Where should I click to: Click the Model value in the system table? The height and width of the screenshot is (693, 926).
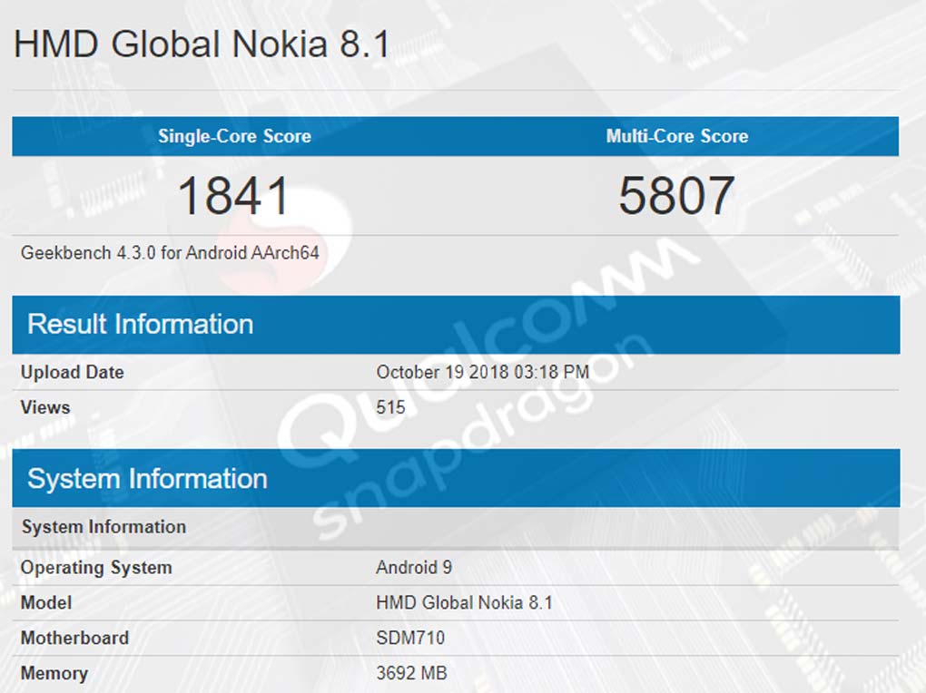464,603
